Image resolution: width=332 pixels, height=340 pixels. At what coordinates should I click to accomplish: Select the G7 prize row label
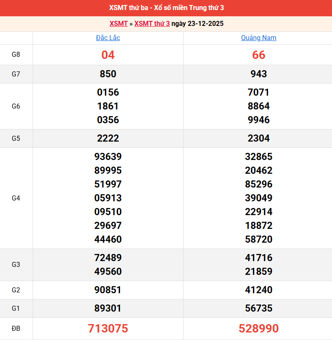(x=16, y=74)
